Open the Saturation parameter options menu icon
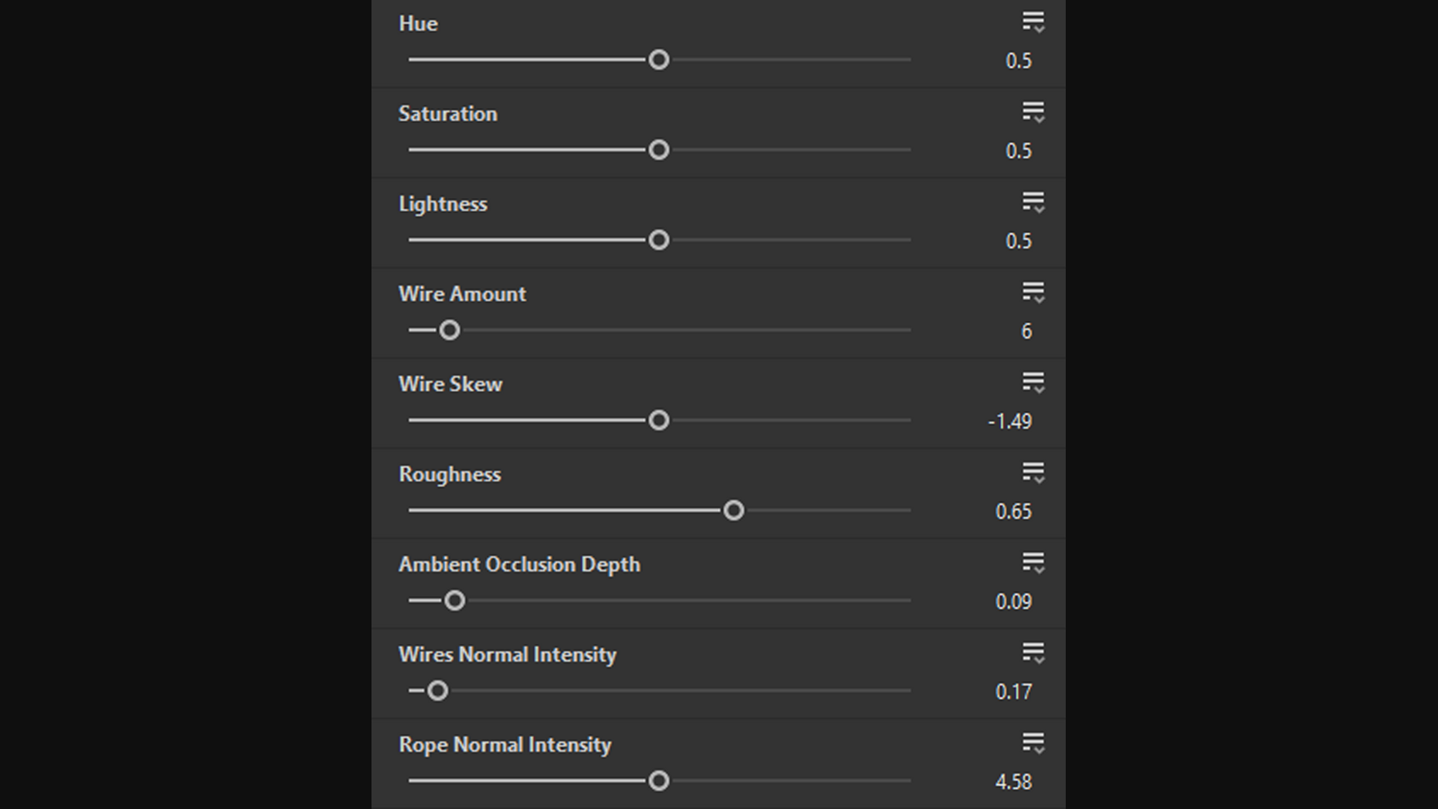The height and width of the screenshot is (809, 1438). pyautogui.click(x=1032, y=112)
